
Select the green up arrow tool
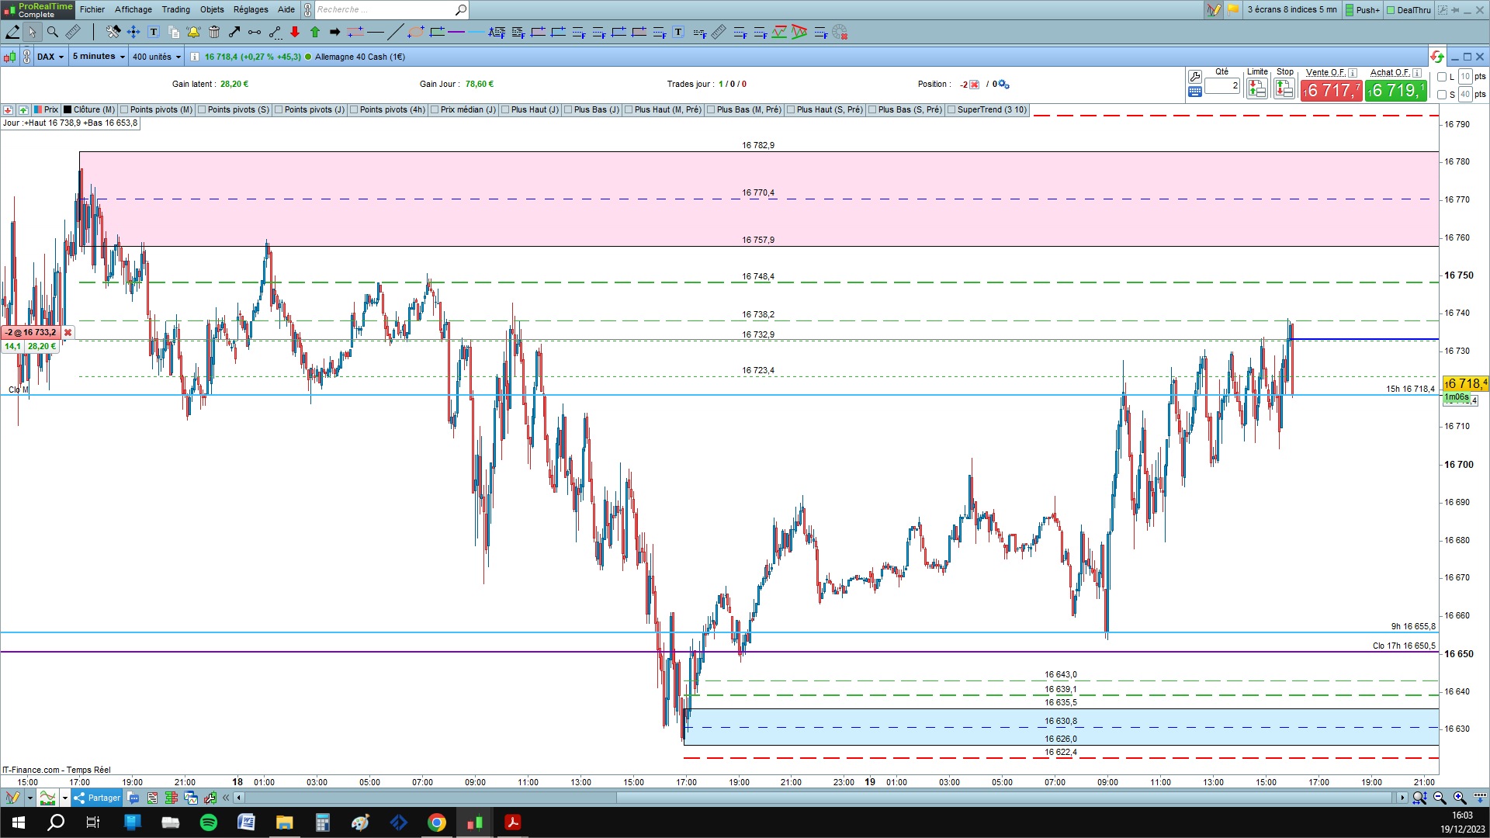point(315,32)
